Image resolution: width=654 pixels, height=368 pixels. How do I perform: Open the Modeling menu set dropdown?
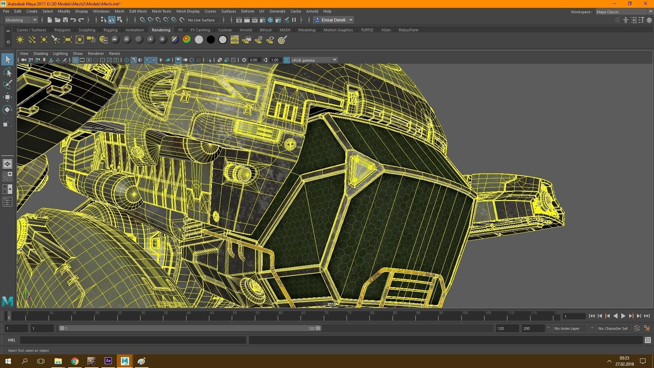click(x=21, y=20)
